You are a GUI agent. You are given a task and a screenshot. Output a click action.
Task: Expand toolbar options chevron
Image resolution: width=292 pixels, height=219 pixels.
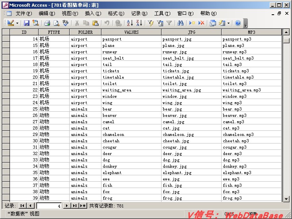click(245, 23)
